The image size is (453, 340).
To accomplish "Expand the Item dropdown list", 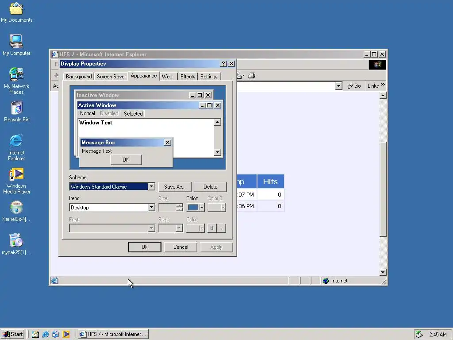I will tap(151, 208).
